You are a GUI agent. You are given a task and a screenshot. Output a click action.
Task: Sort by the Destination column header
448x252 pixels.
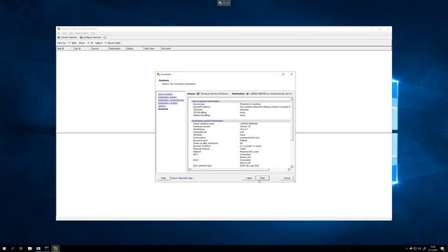(117, 48)
